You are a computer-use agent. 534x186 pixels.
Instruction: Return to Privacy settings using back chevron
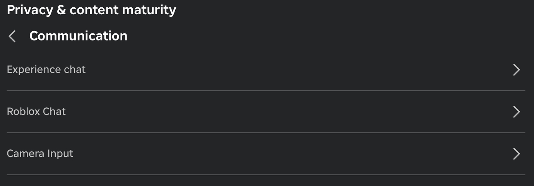[x=12, y=37]
